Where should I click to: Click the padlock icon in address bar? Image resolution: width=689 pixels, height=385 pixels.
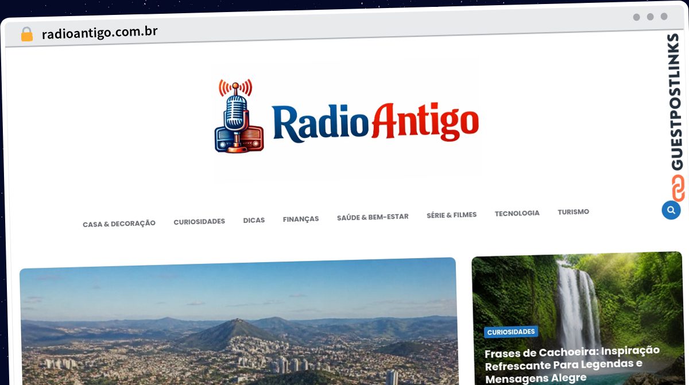click(x=27, y=34)
